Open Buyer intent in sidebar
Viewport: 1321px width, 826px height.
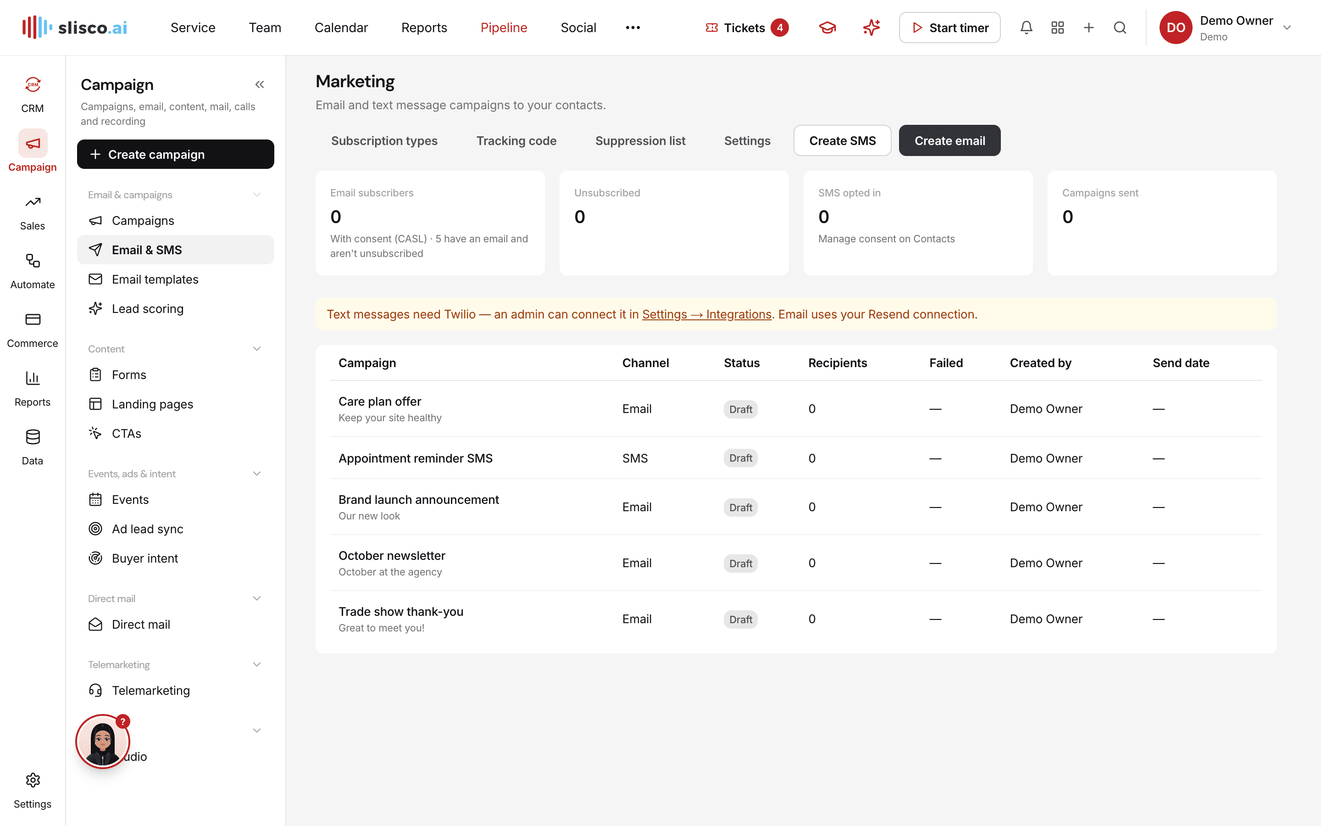pyautogui.click(x=175, y=558)
